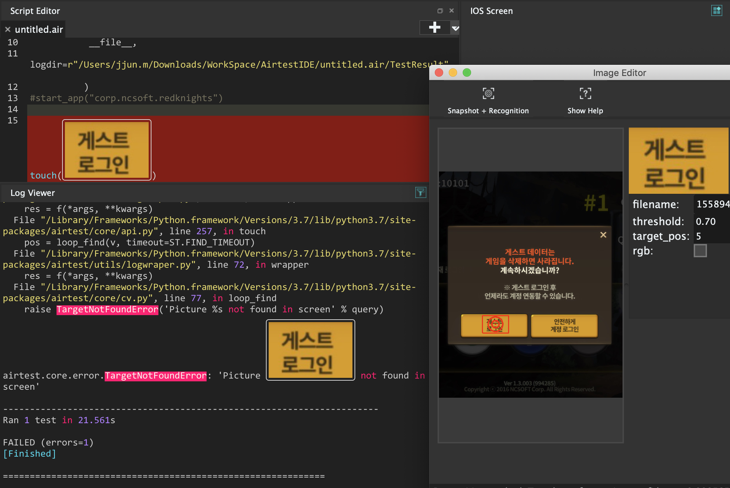Float the Script Editor panel
730x488 pixels.
tap(440, 11)
